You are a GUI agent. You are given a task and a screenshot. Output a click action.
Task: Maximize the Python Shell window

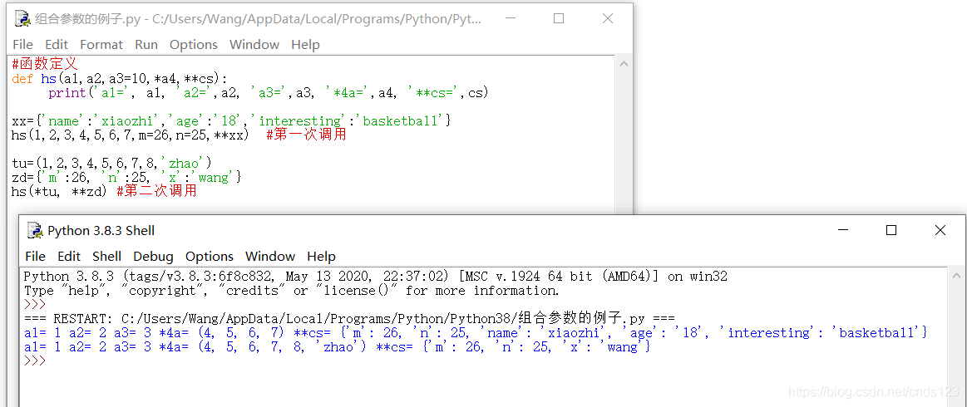(891, 230)
